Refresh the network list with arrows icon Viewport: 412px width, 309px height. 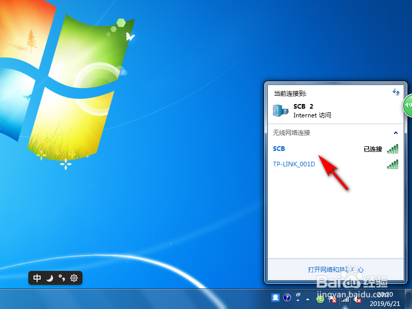[x=396, y=92]
